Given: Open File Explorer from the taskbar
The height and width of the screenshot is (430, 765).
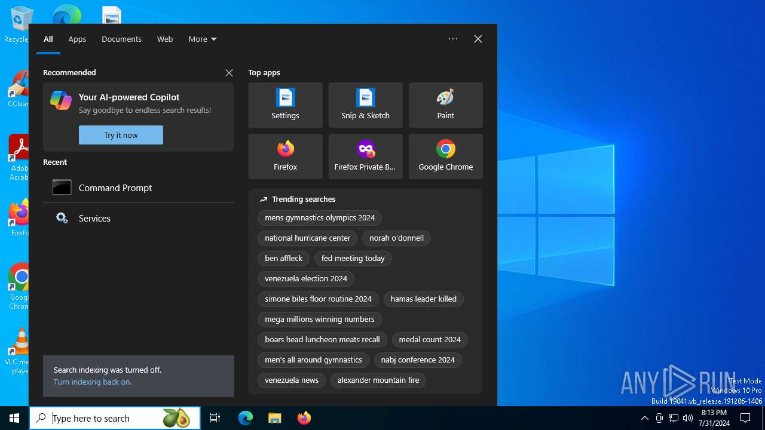Looking at the screenshot, I should pos(274,418).
